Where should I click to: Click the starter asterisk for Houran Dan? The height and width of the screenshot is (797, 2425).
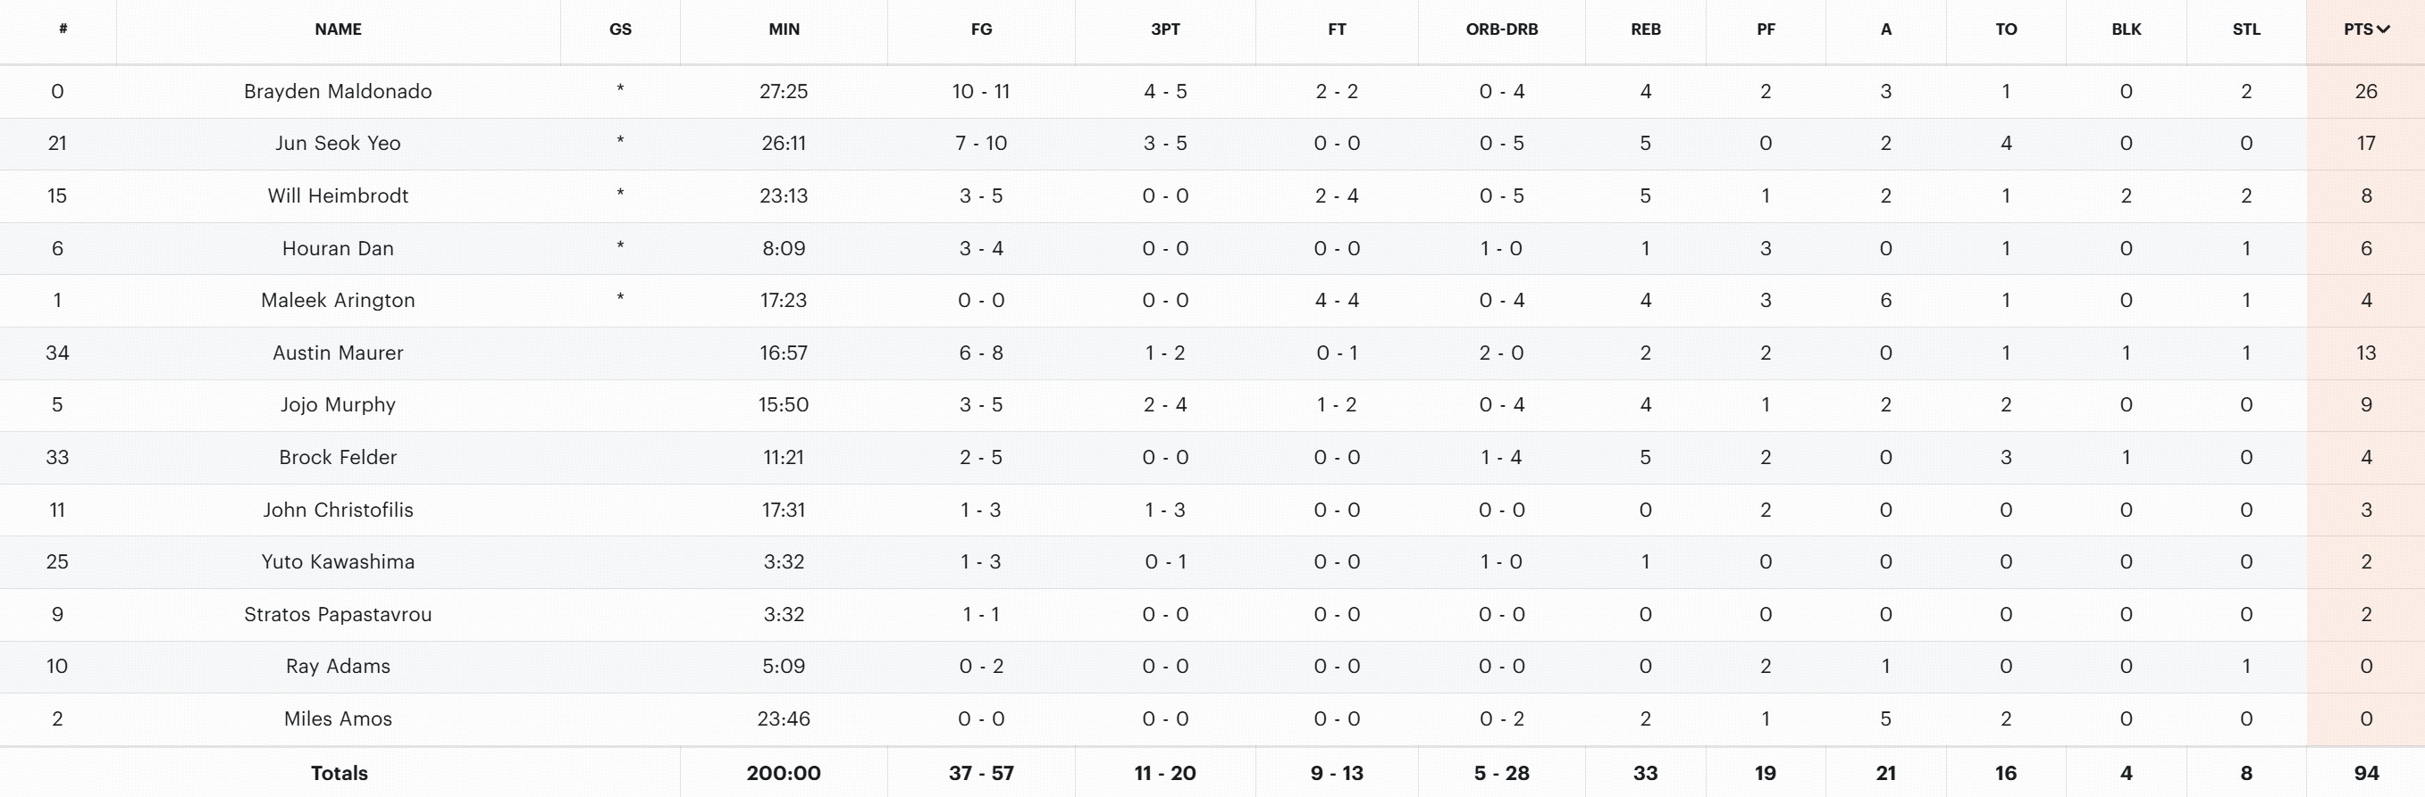pos(619,247)
